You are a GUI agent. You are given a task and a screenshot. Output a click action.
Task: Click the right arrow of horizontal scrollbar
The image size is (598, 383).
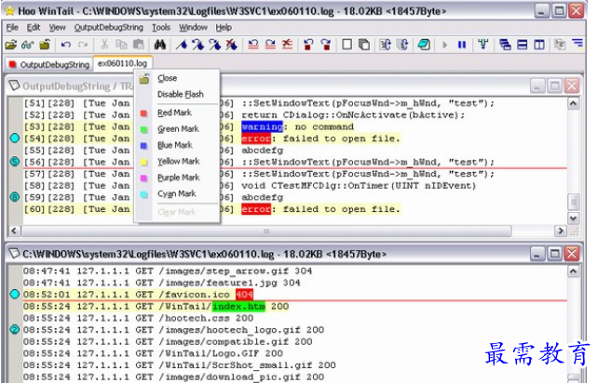[560, 231]
